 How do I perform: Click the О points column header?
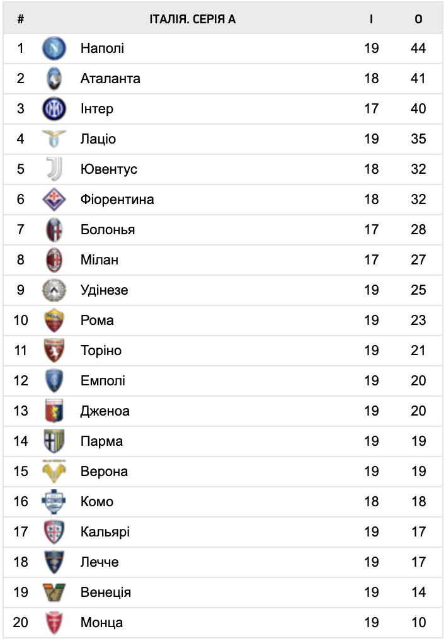(418, 20)
